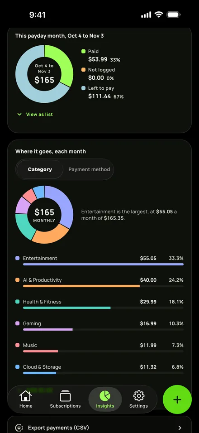Click the Export payments download icon
This screenshot has height=433, width=199.
[19, 428]
